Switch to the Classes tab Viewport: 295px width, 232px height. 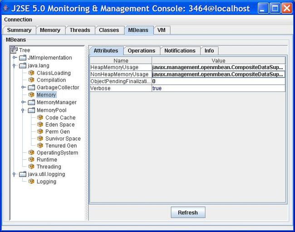pos(109,30)
